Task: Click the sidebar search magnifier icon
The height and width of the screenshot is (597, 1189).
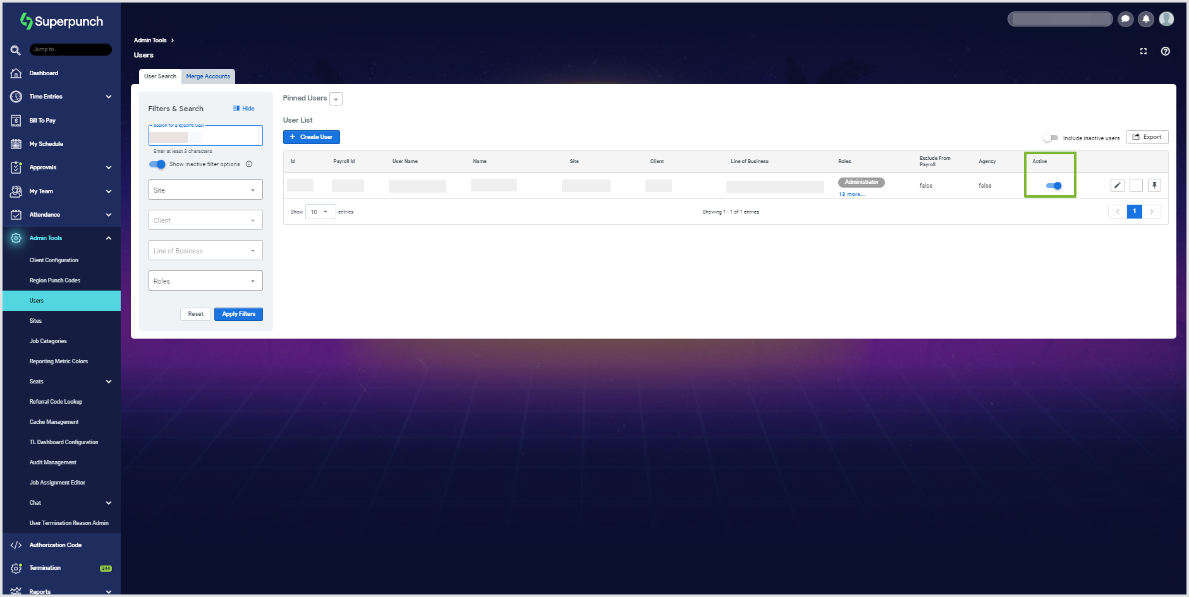Action: [x=16, y=50]
